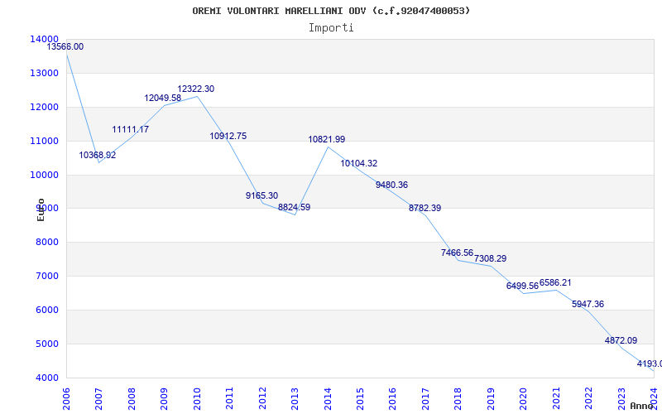662x414 pixels.
Task: Select the 11111.17 data label
Action: click(131, 130)
